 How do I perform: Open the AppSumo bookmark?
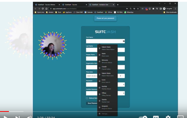tap(67, 12)
